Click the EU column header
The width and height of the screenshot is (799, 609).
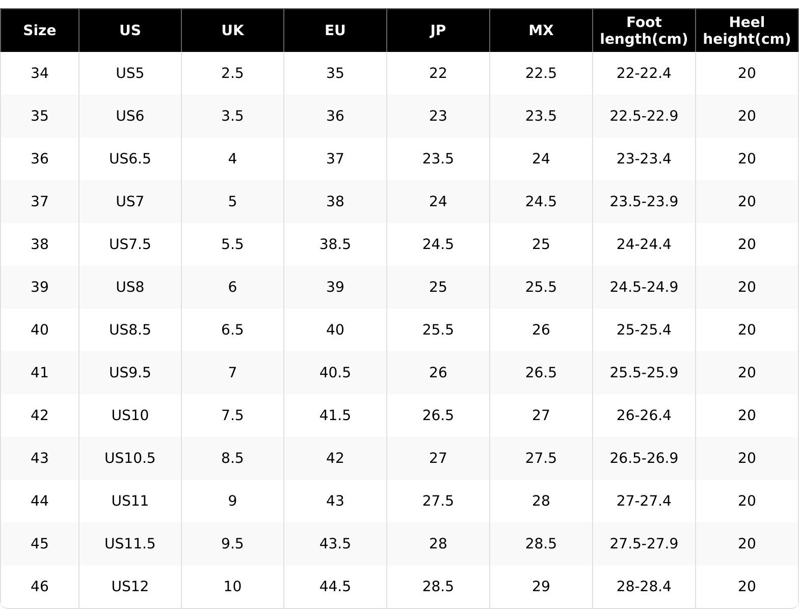[335, 31]
